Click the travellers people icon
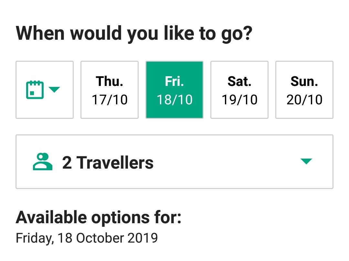 pyautogui.click(x=43, y=162)
